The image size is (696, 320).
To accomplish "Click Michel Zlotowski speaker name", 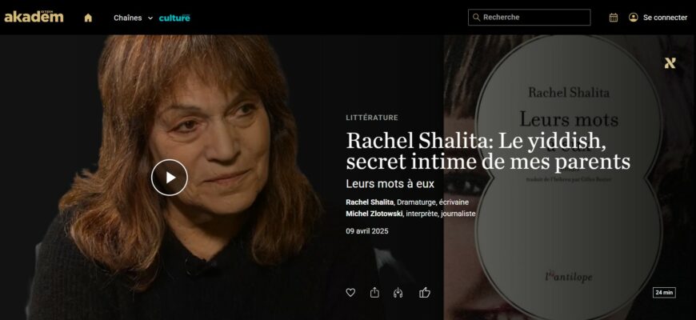I will pyautogui.click(x=374, y=214).
